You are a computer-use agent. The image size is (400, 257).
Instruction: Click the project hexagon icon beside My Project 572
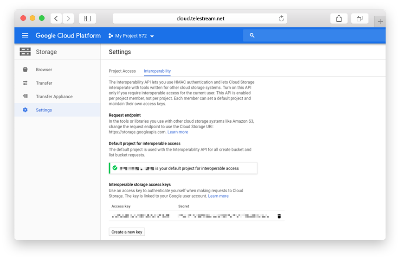tap(110, 36)
